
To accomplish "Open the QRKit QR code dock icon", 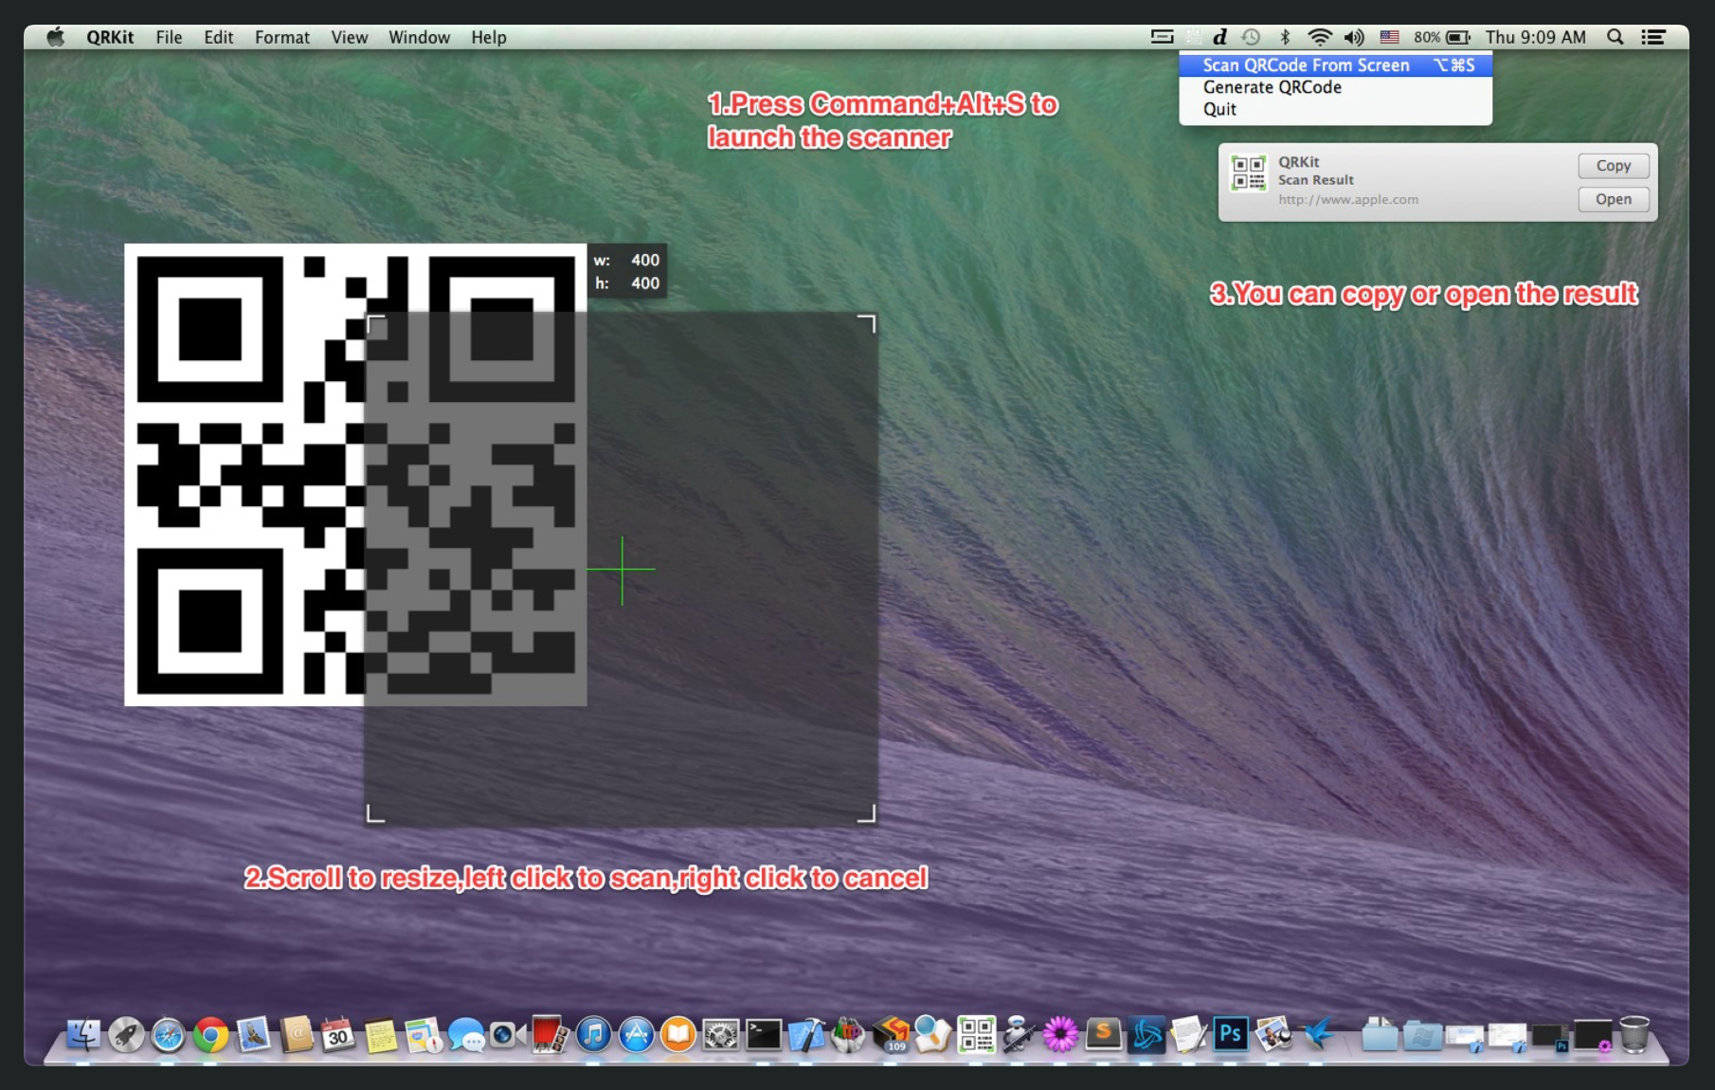I will [976, 1034].
